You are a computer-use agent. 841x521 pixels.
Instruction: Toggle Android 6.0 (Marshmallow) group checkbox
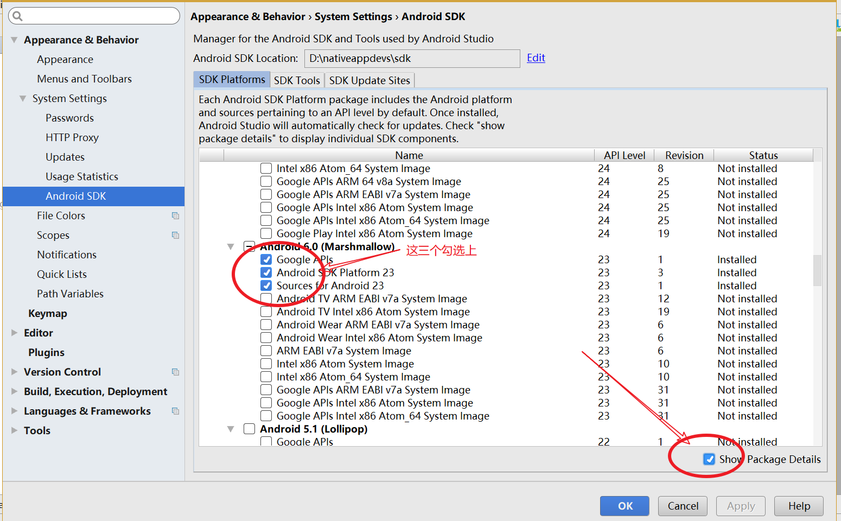(x=249, y=246)
